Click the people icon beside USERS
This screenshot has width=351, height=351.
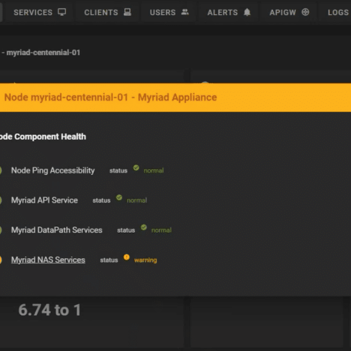[185, 12]
